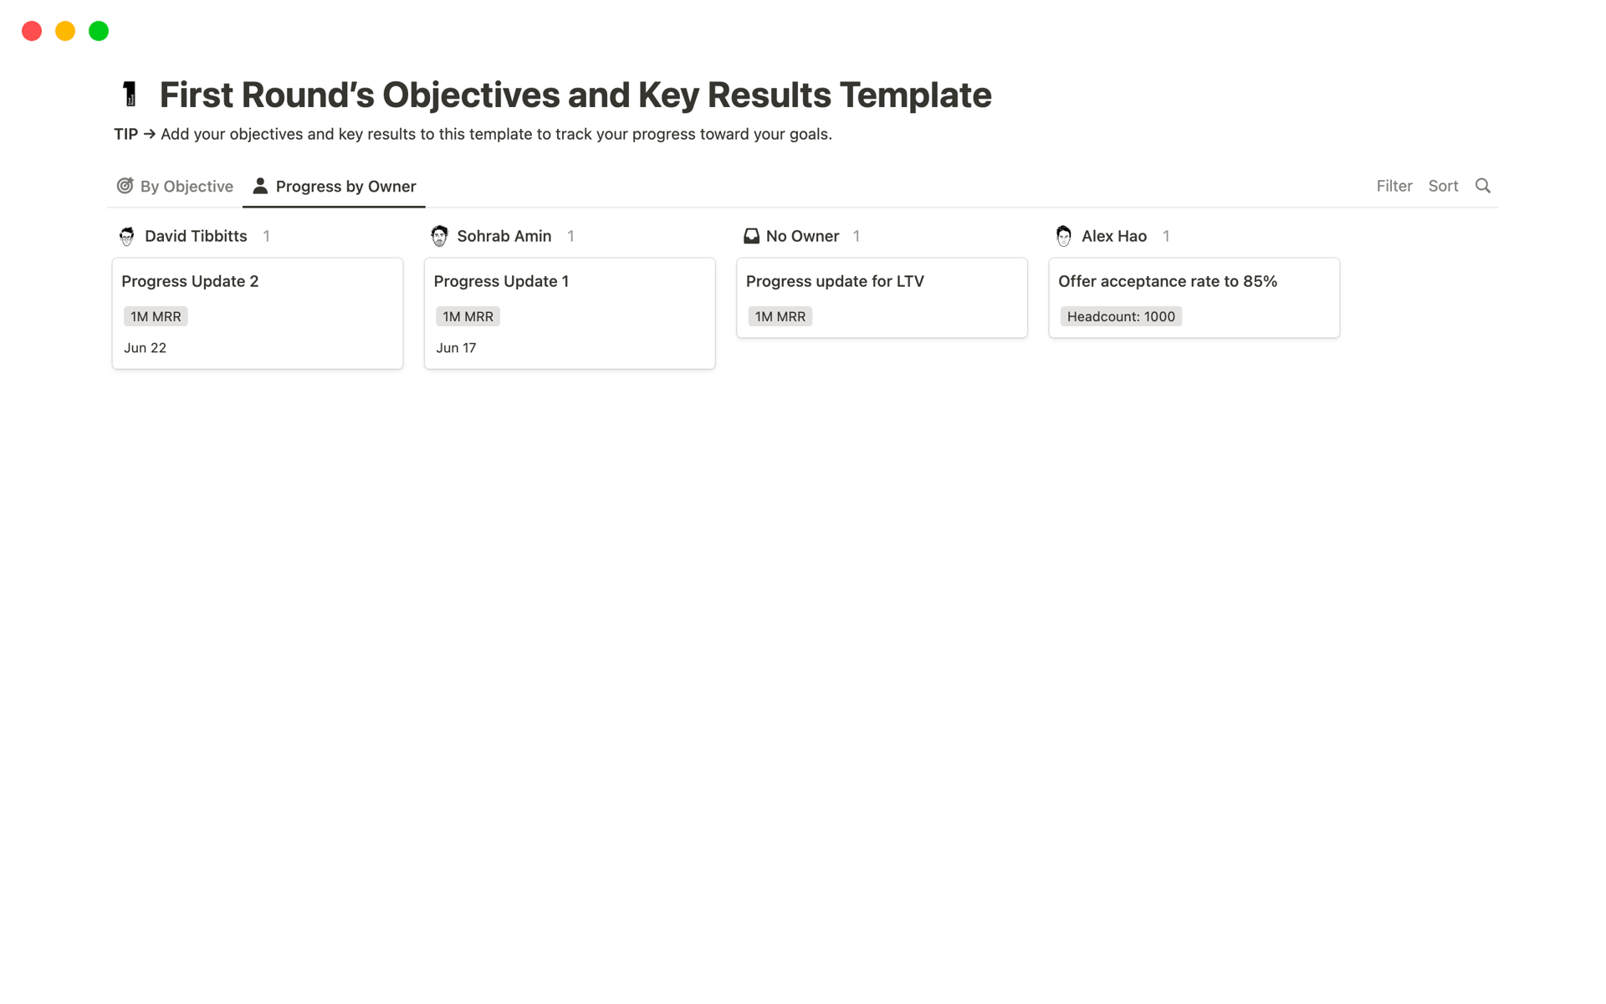Click David Tibbitts' avatar icon
The width and height of the screenshot is (1606, 1004).
coord(126,236)
